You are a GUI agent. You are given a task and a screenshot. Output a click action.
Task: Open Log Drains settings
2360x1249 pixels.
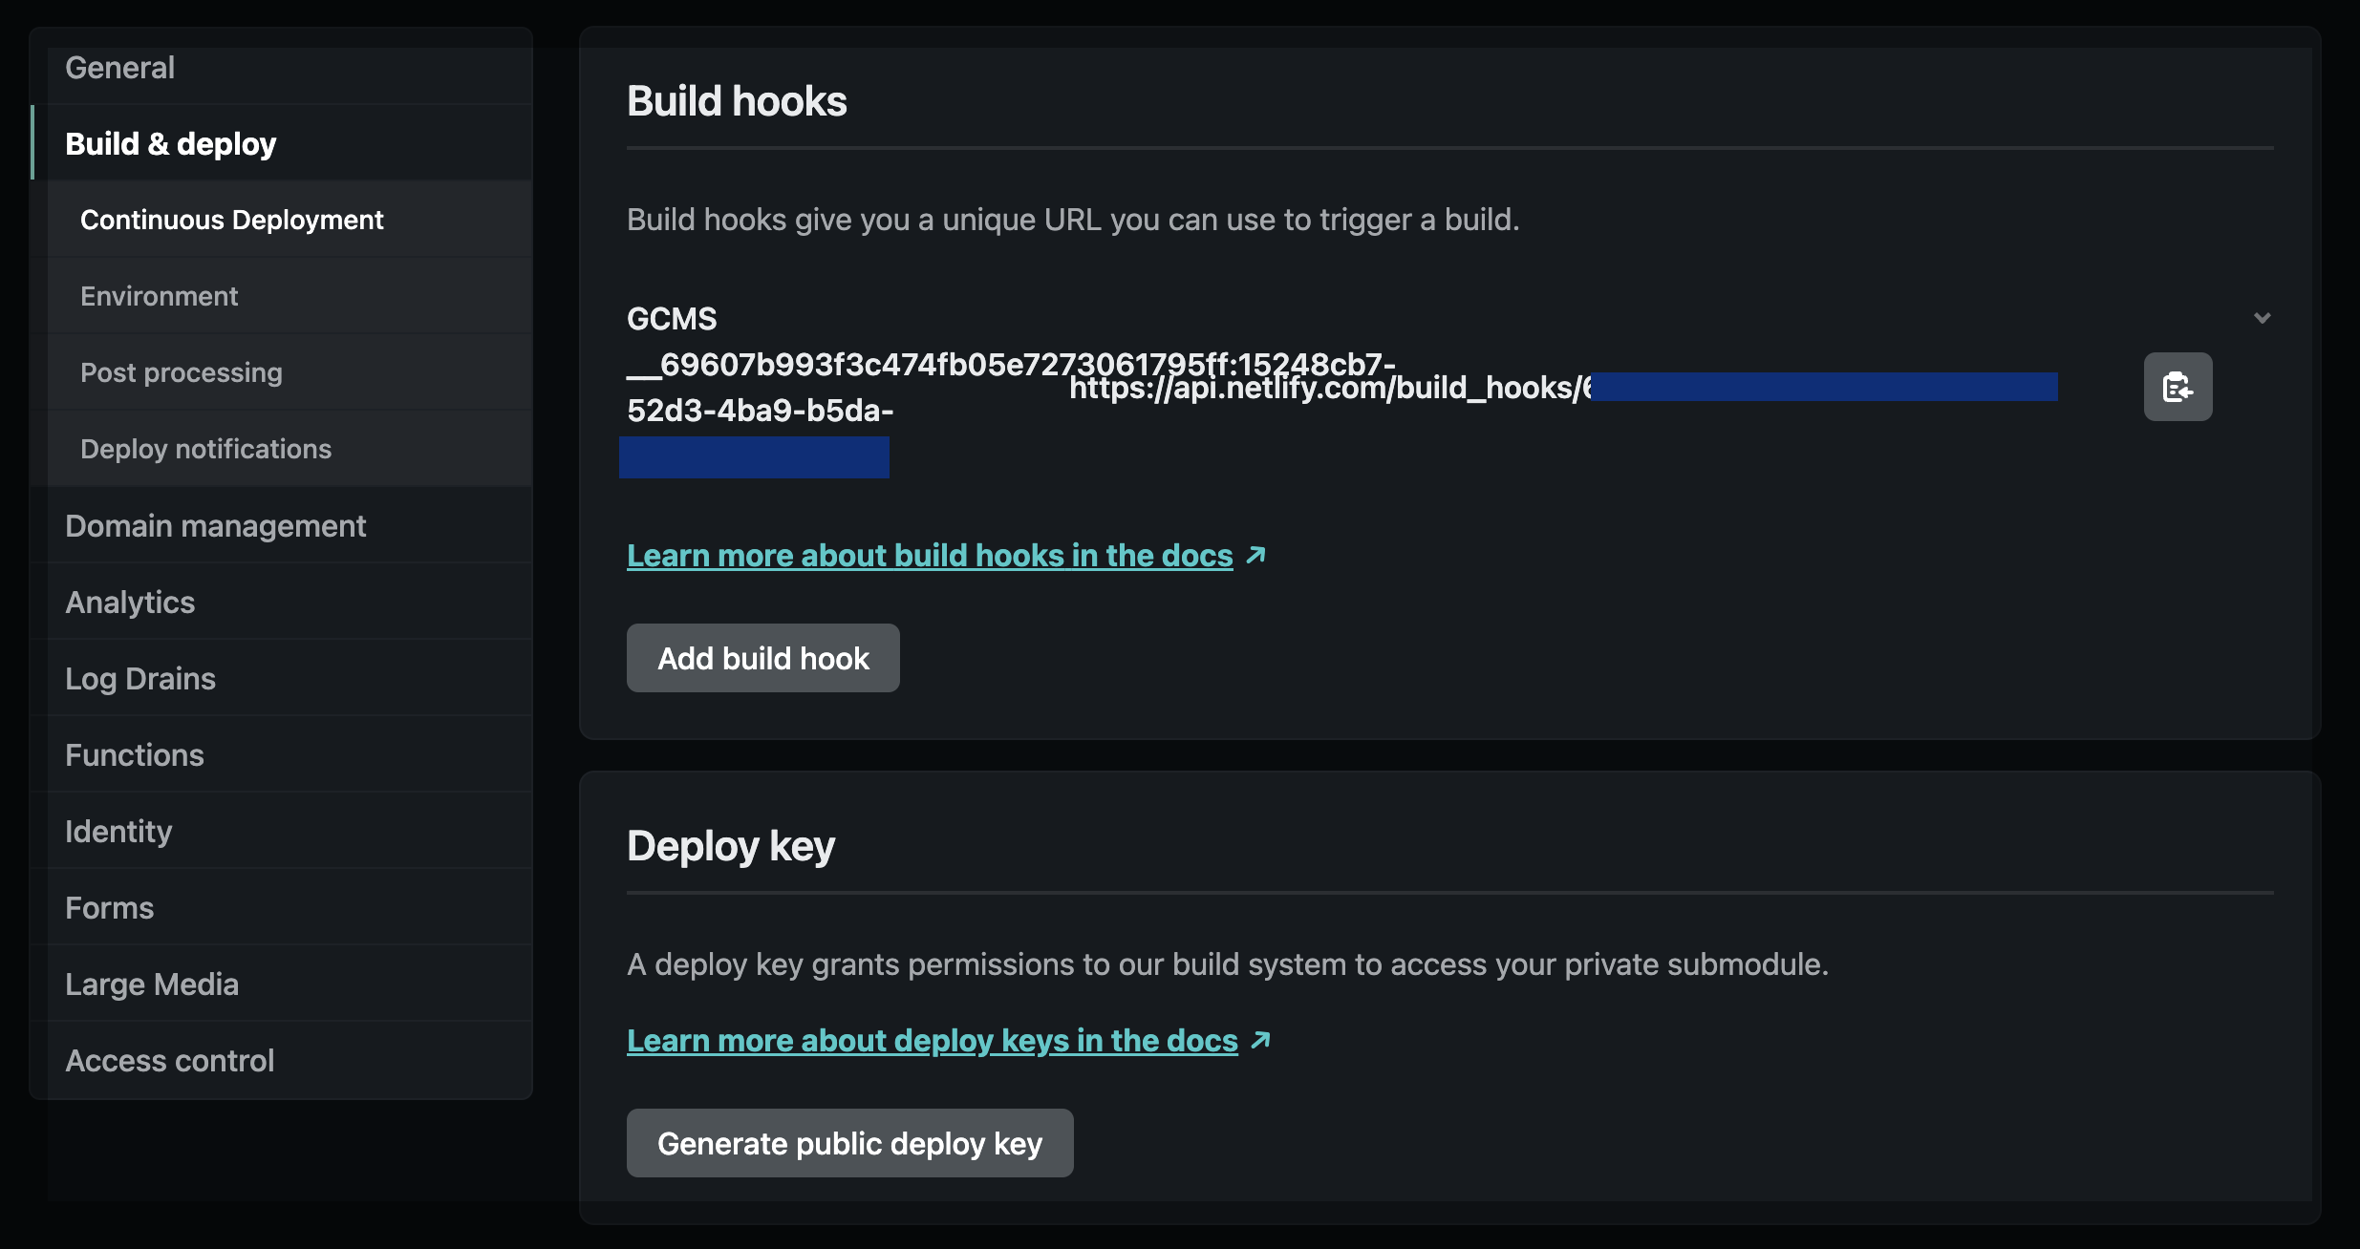point(140,678)
